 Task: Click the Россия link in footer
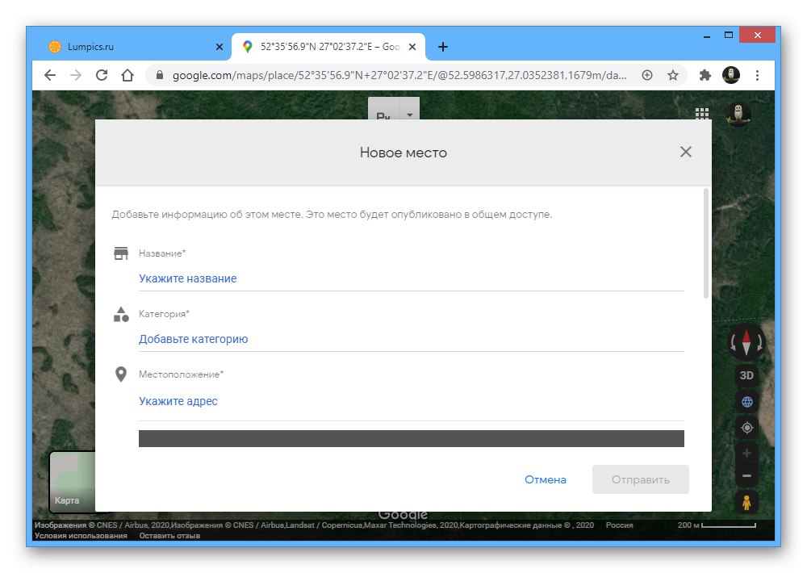[x=619, y=525]
